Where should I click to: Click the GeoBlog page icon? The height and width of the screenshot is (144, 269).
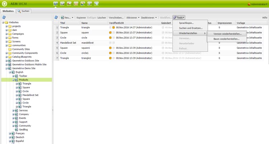[16, 130]
